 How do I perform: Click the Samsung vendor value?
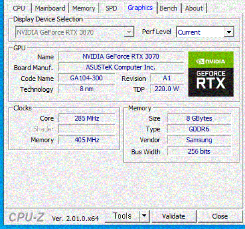pyautogui.click(x=199, y=140)
